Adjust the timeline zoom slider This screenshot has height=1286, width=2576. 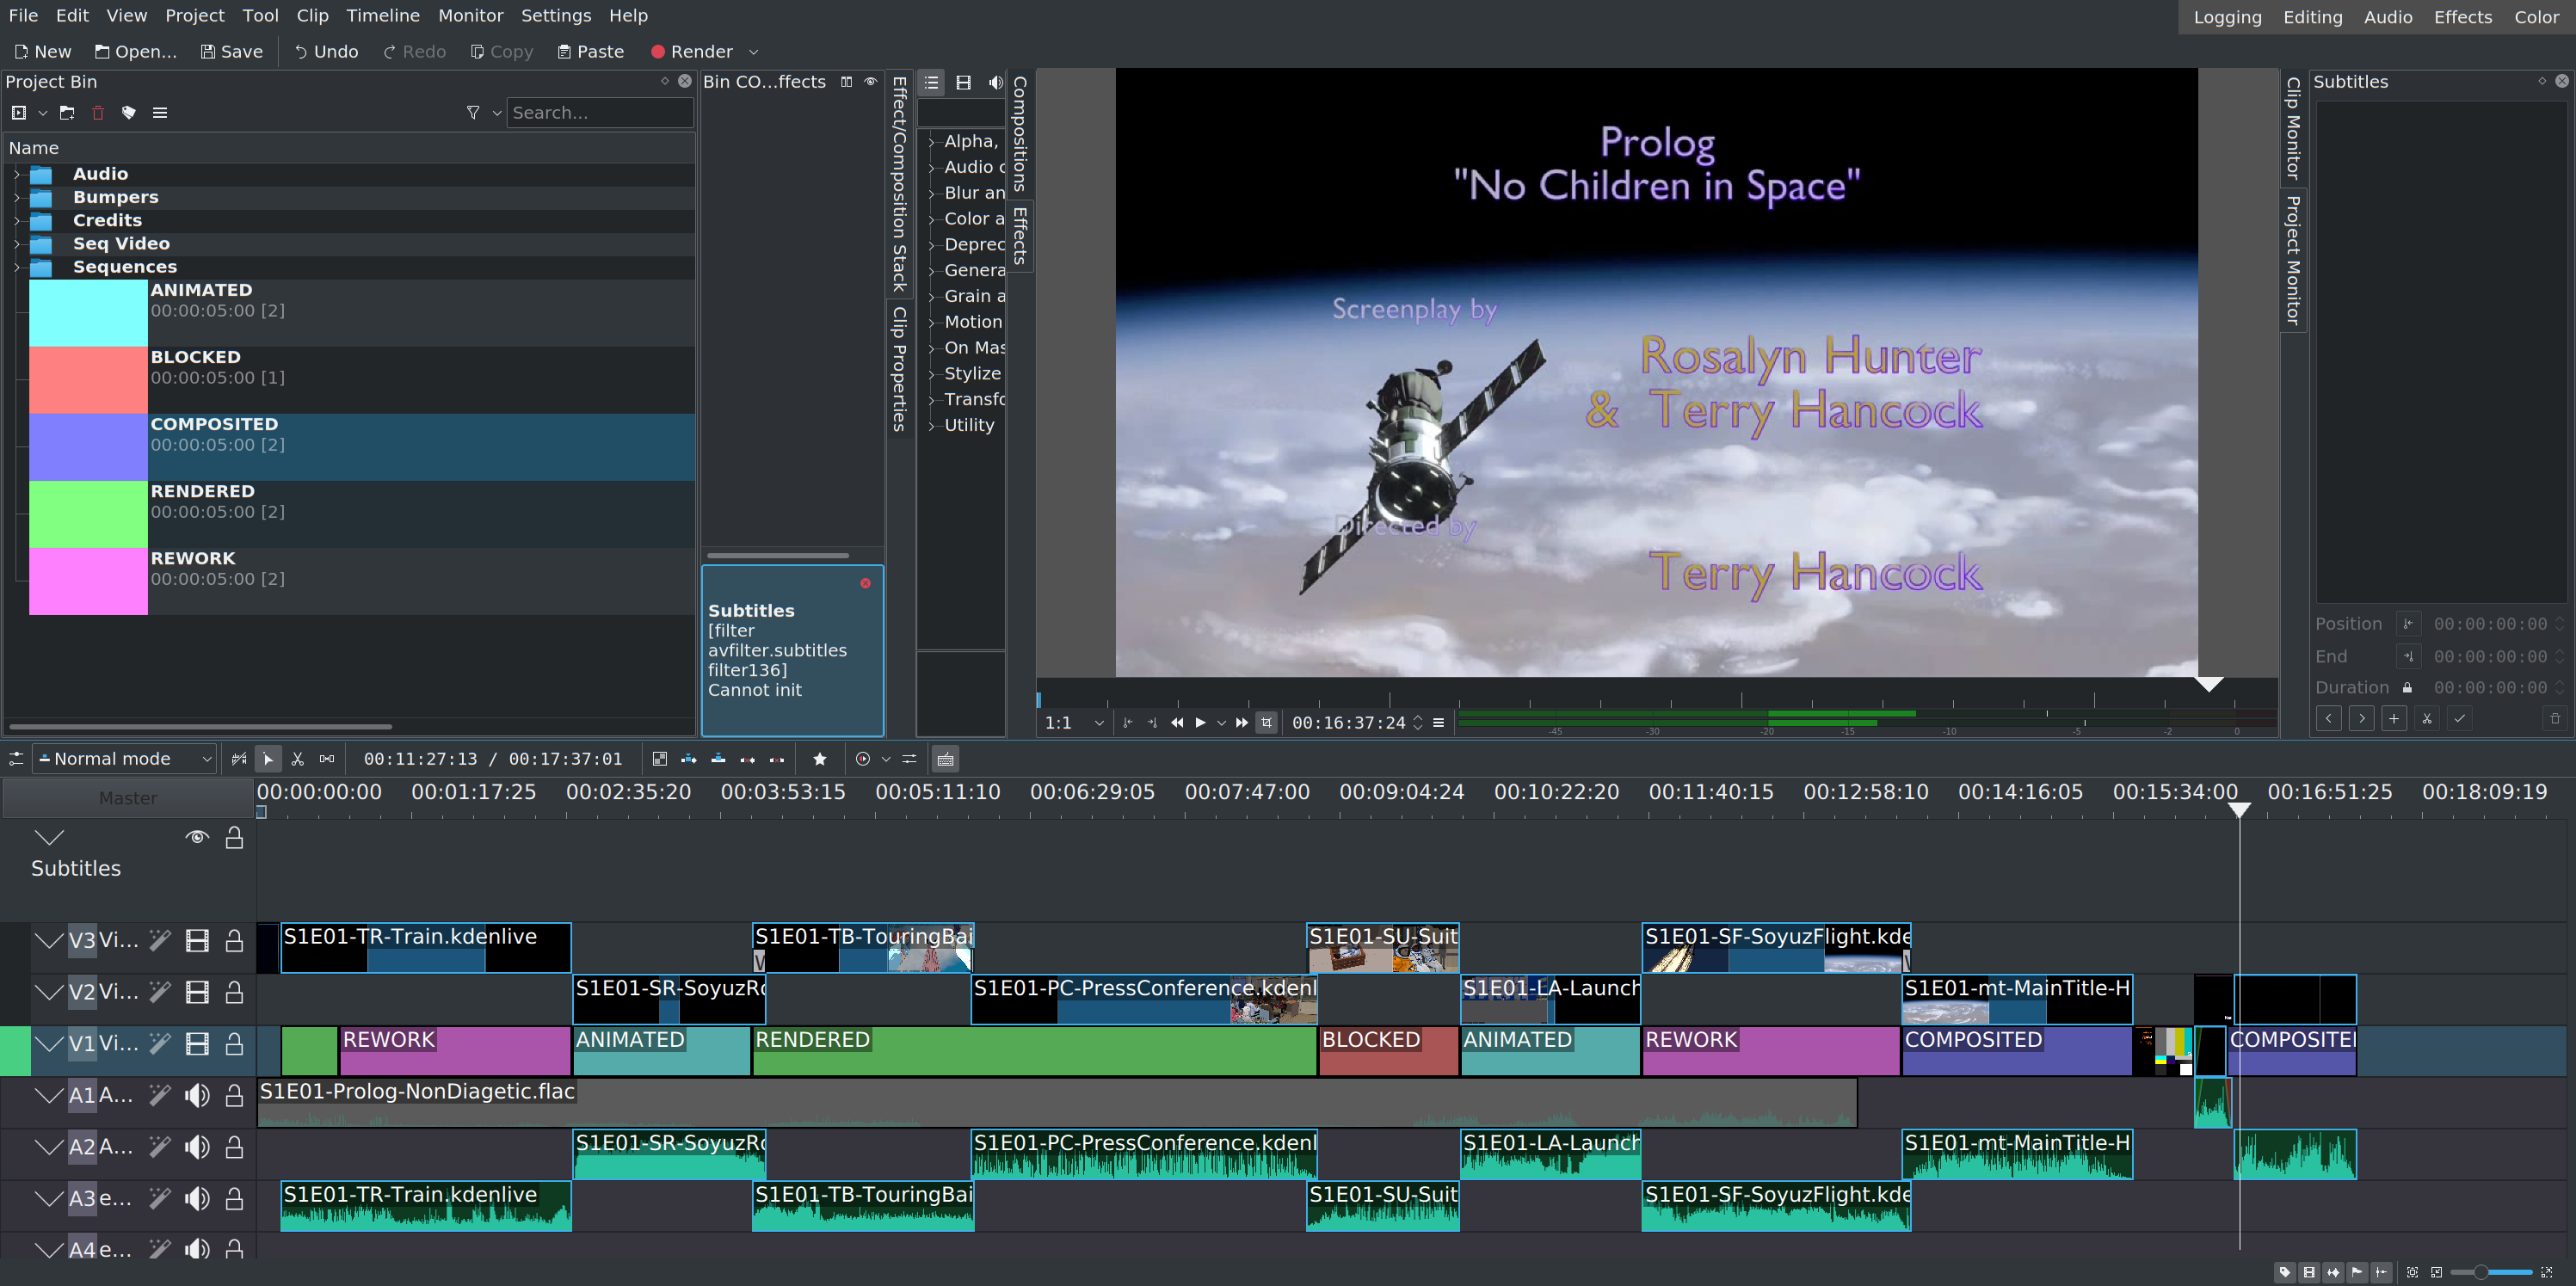click(x=2481, y=1272)
